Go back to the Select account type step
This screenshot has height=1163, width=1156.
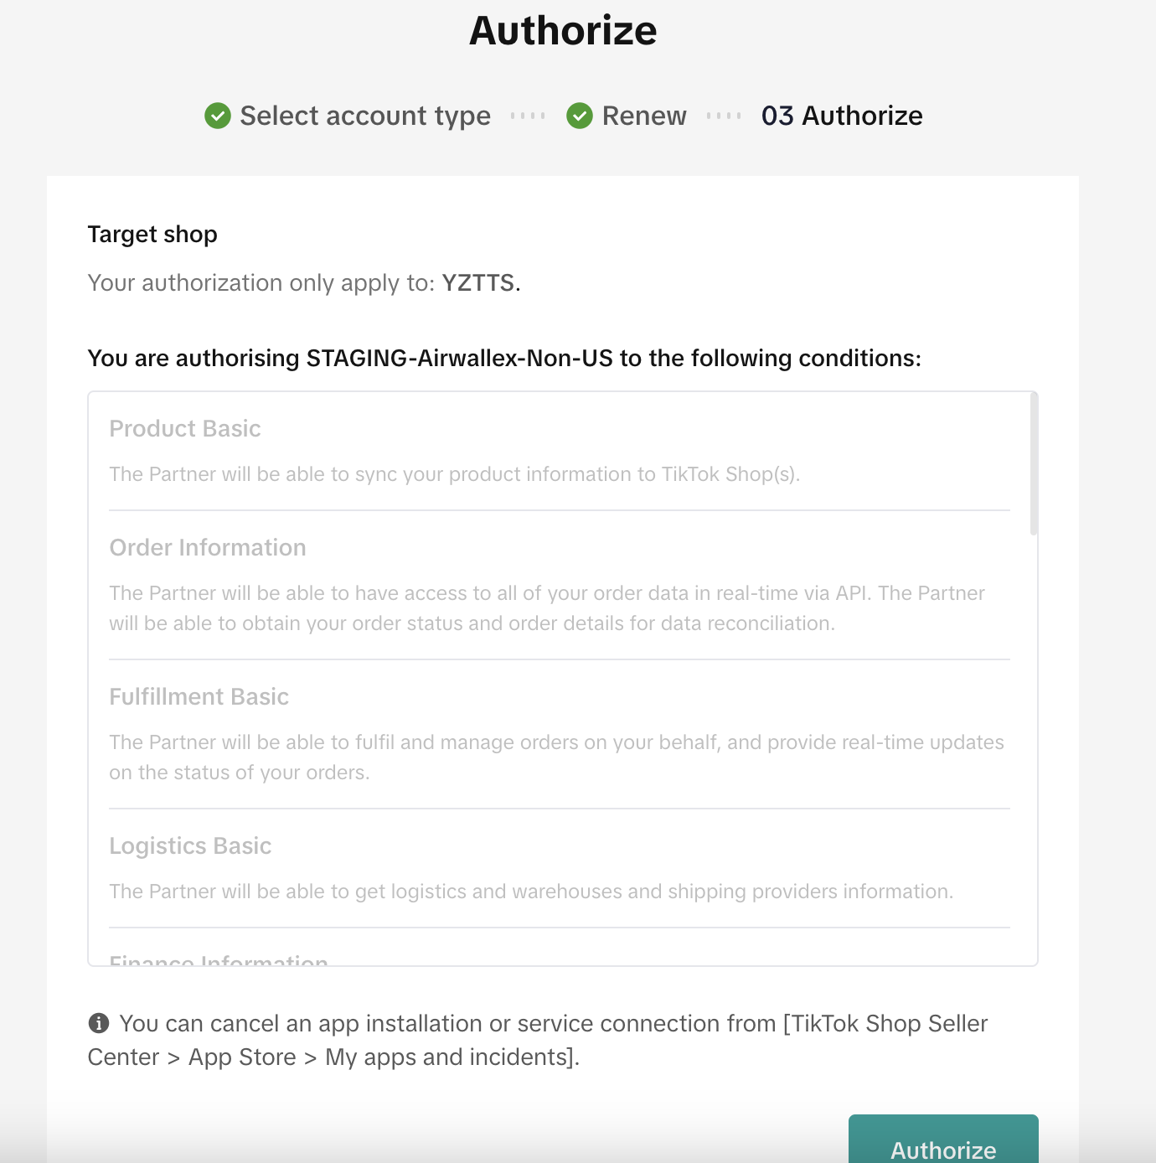point(364,116)
